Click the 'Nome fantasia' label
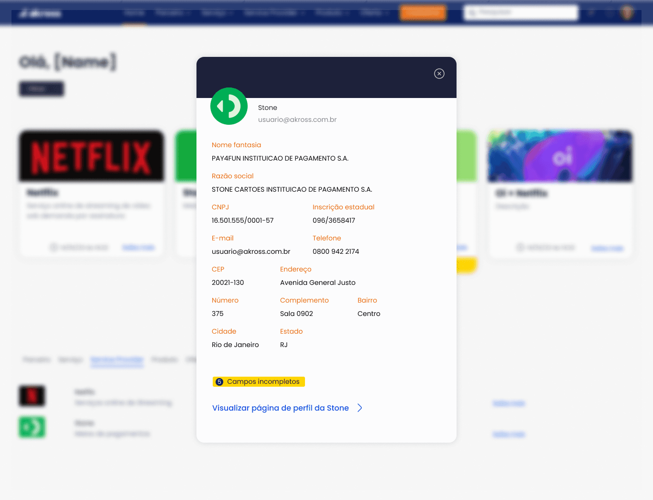Image resolution: width=653 pixels, height=500 pixels. tap(236, 145)
